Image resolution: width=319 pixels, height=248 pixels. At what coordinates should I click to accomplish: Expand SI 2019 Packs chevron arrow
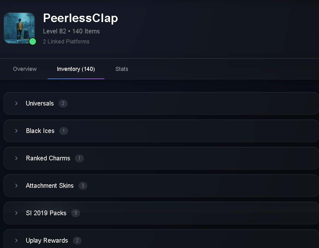tap(16, 213)
